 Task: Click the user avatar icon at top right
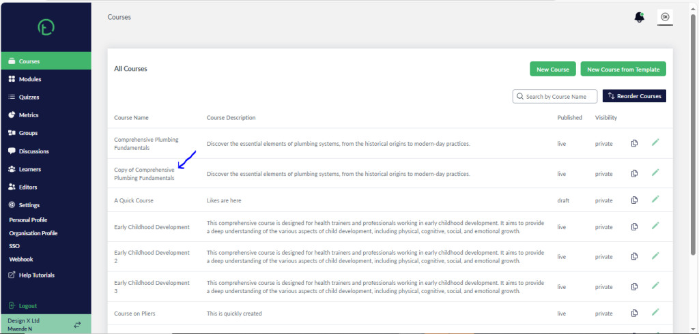[x=665, y=17]
